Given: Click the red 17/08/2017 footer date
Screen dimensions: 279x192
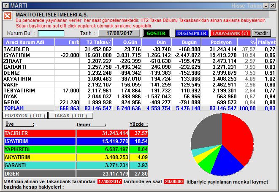Looking at the screenshot, I should pos(110,181).
